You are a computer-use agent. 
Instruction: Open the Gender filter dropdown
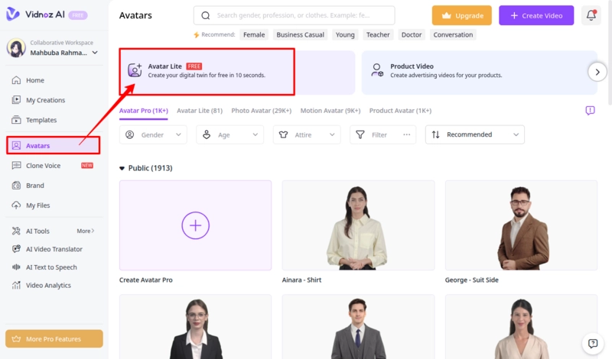(x=153, y=134)
